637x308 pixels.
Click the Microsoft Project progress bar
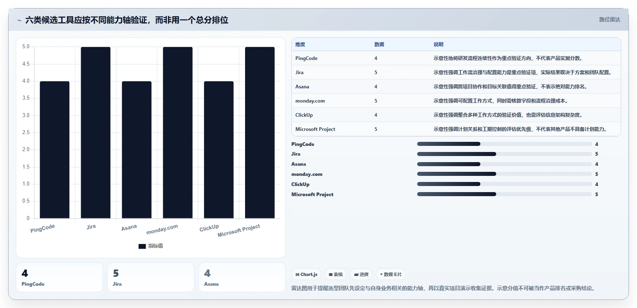[x=504, y=194]
